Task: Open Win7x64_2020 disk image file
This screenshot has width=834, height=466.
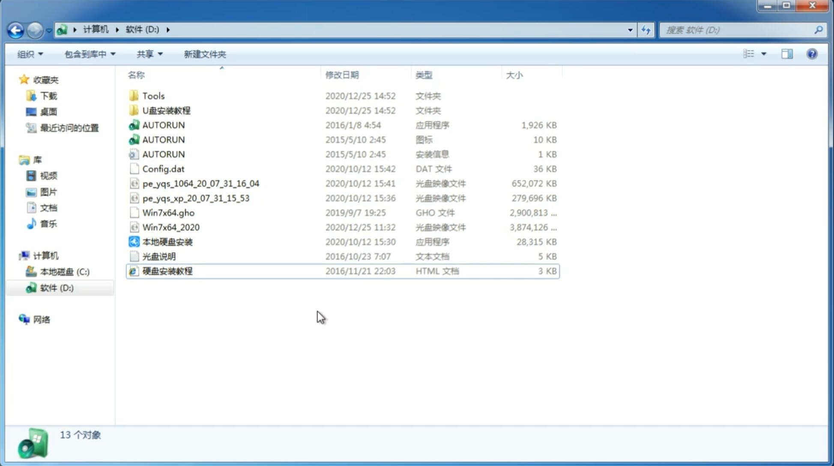Action: tap(170, 227)
